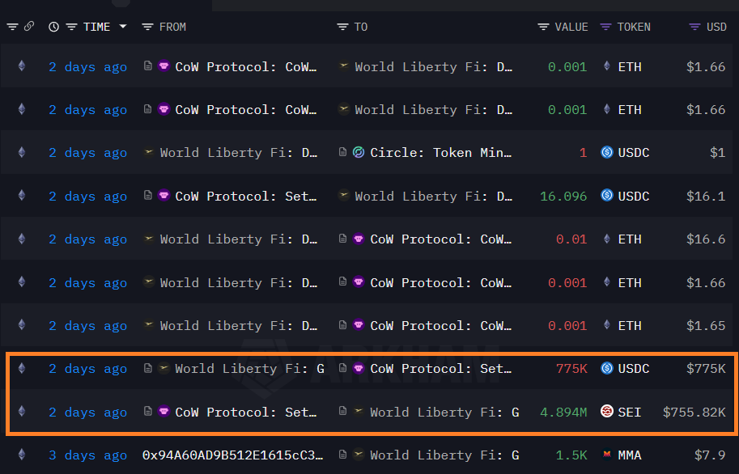The height and width of the screenshot is (474, 739).
Task: Click the chain filter icon in table header
Action: [x=12, y=27]
